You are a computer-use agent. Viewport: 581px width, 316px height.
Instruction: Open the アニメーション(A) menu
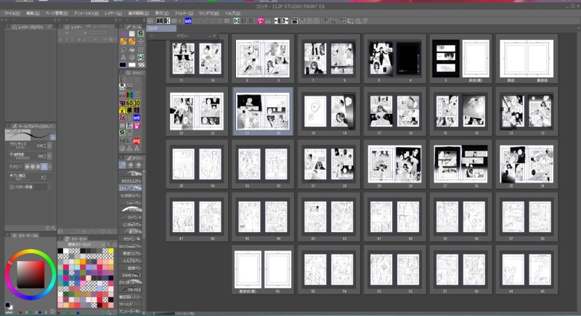86,13
